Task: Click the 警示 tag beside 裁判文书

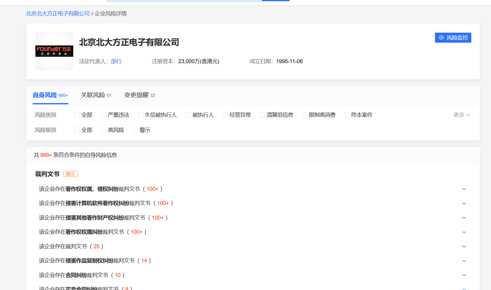Action: 70,174
